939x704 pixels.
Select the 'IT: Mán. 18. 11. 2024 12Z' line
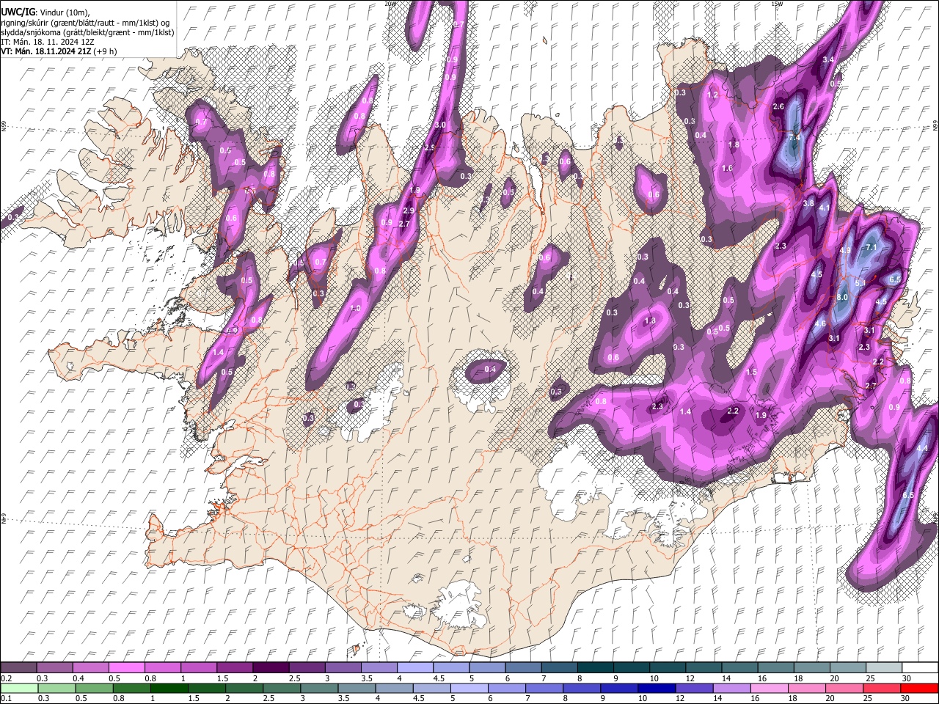point(48,42)
